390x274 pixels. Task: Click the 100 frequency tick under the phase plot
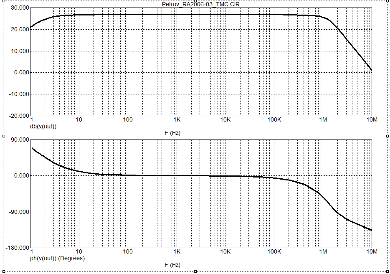click(128, 251)
